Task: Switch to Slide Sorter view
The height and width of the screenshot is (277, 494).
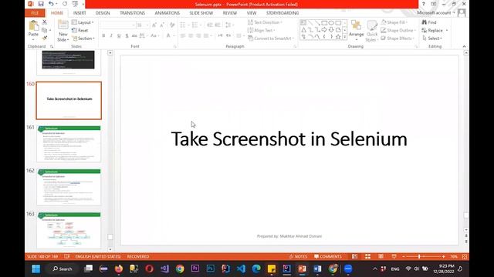Action: (367, 256)
